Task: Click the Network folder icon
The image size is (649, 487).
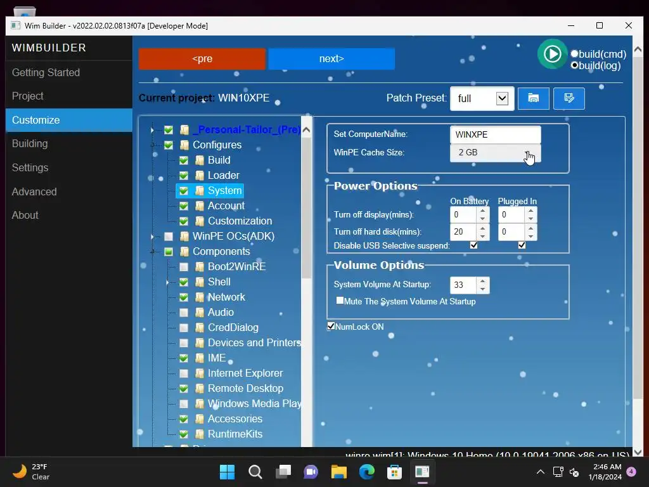Action: pos(200,297)
